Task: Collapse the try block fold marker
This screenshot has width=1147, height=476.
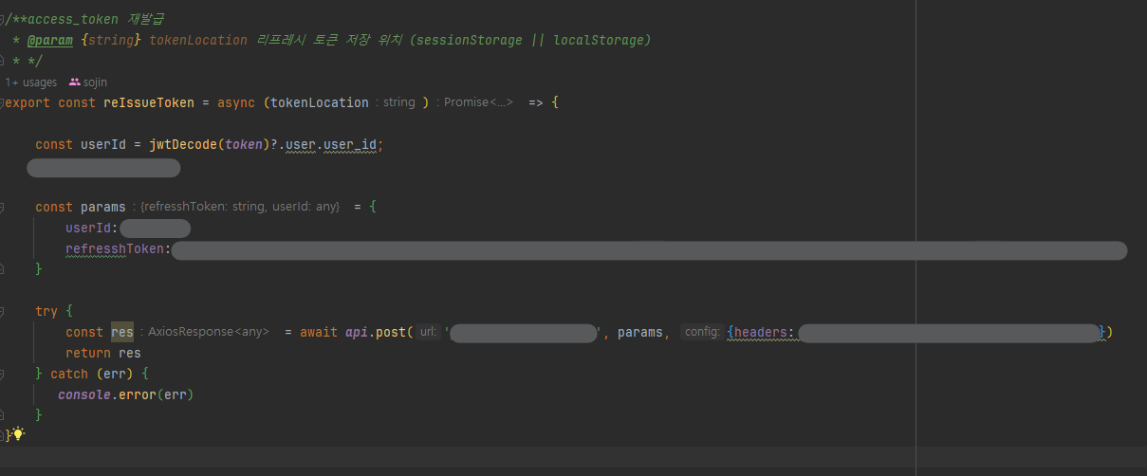Action: [2, 311]
